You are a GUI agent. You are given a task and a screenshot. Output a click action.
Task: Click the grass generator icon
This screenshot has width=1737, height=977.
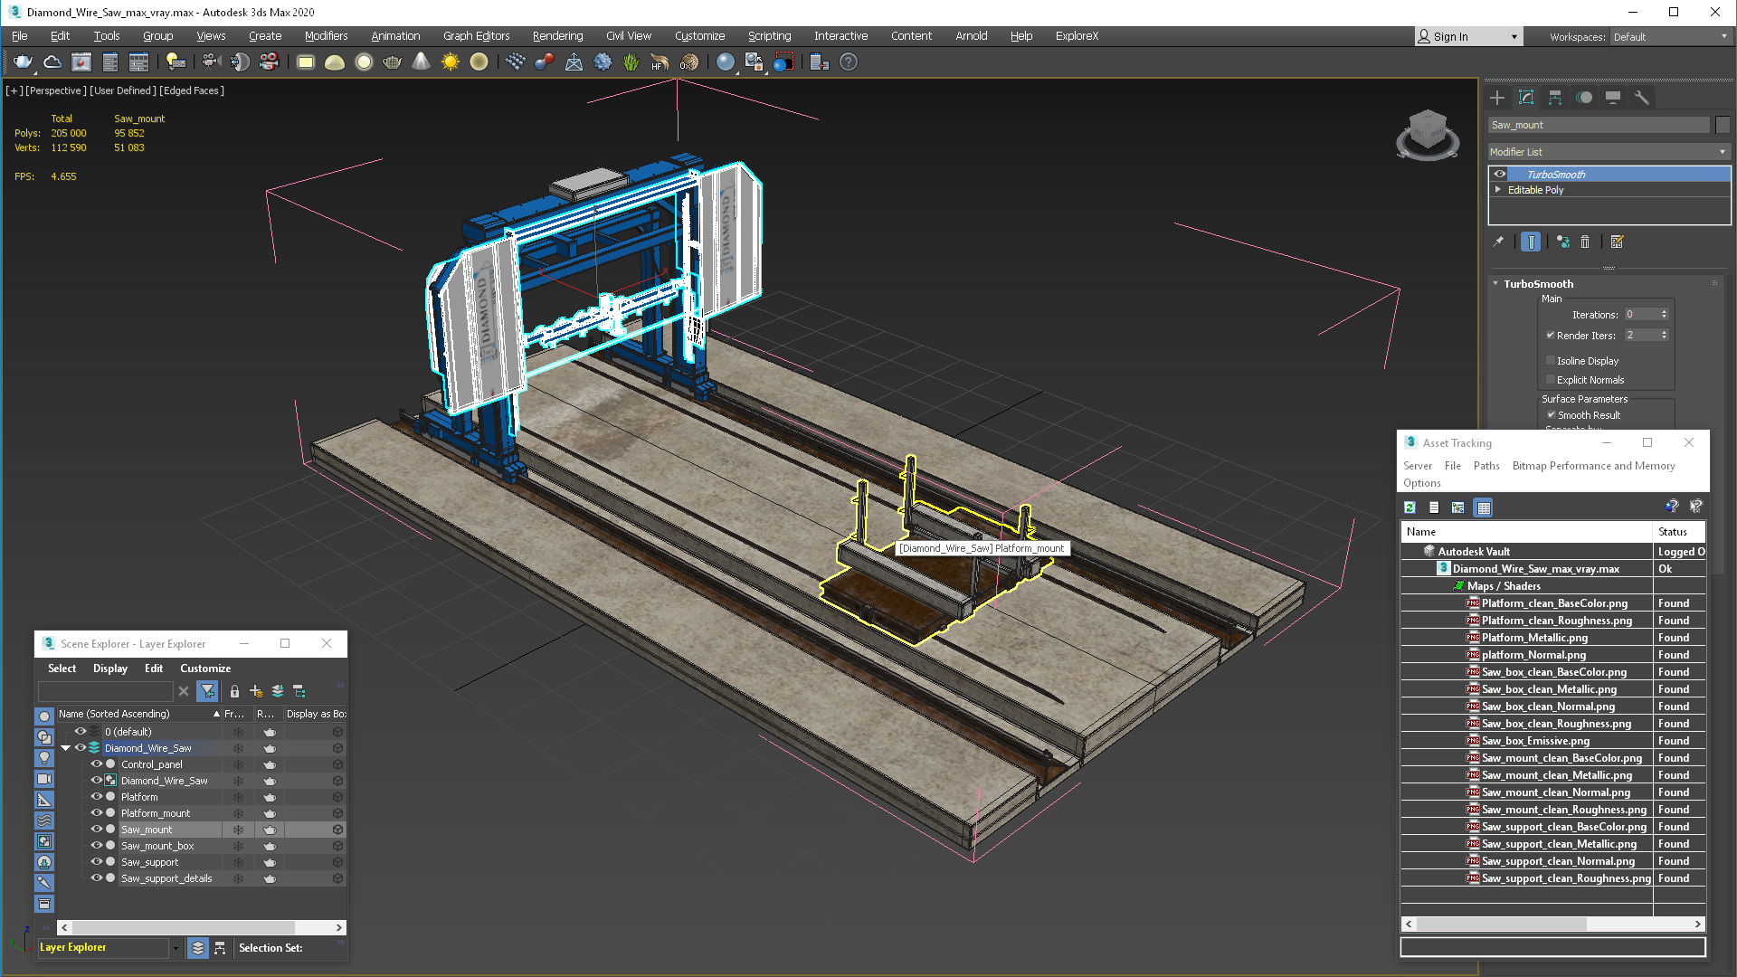point(631,62)
